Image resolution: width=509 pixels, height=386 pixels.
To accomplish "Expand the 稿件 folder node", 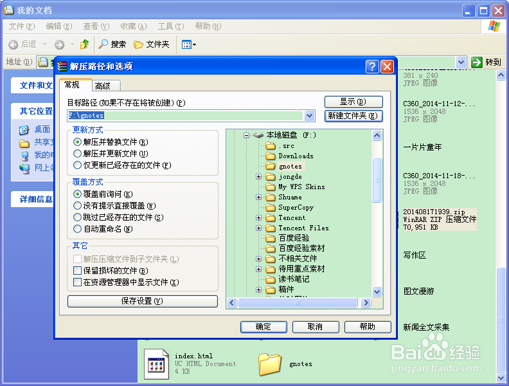I will point(259,290).
